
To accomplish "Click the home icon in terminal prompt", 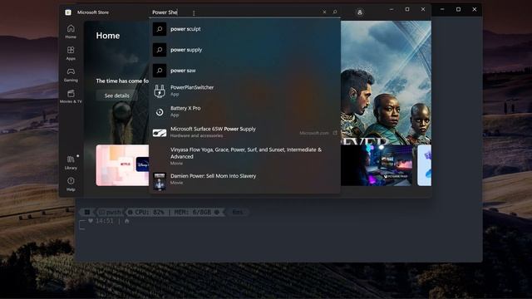I will pyautogui.click(x=127, y=221).
